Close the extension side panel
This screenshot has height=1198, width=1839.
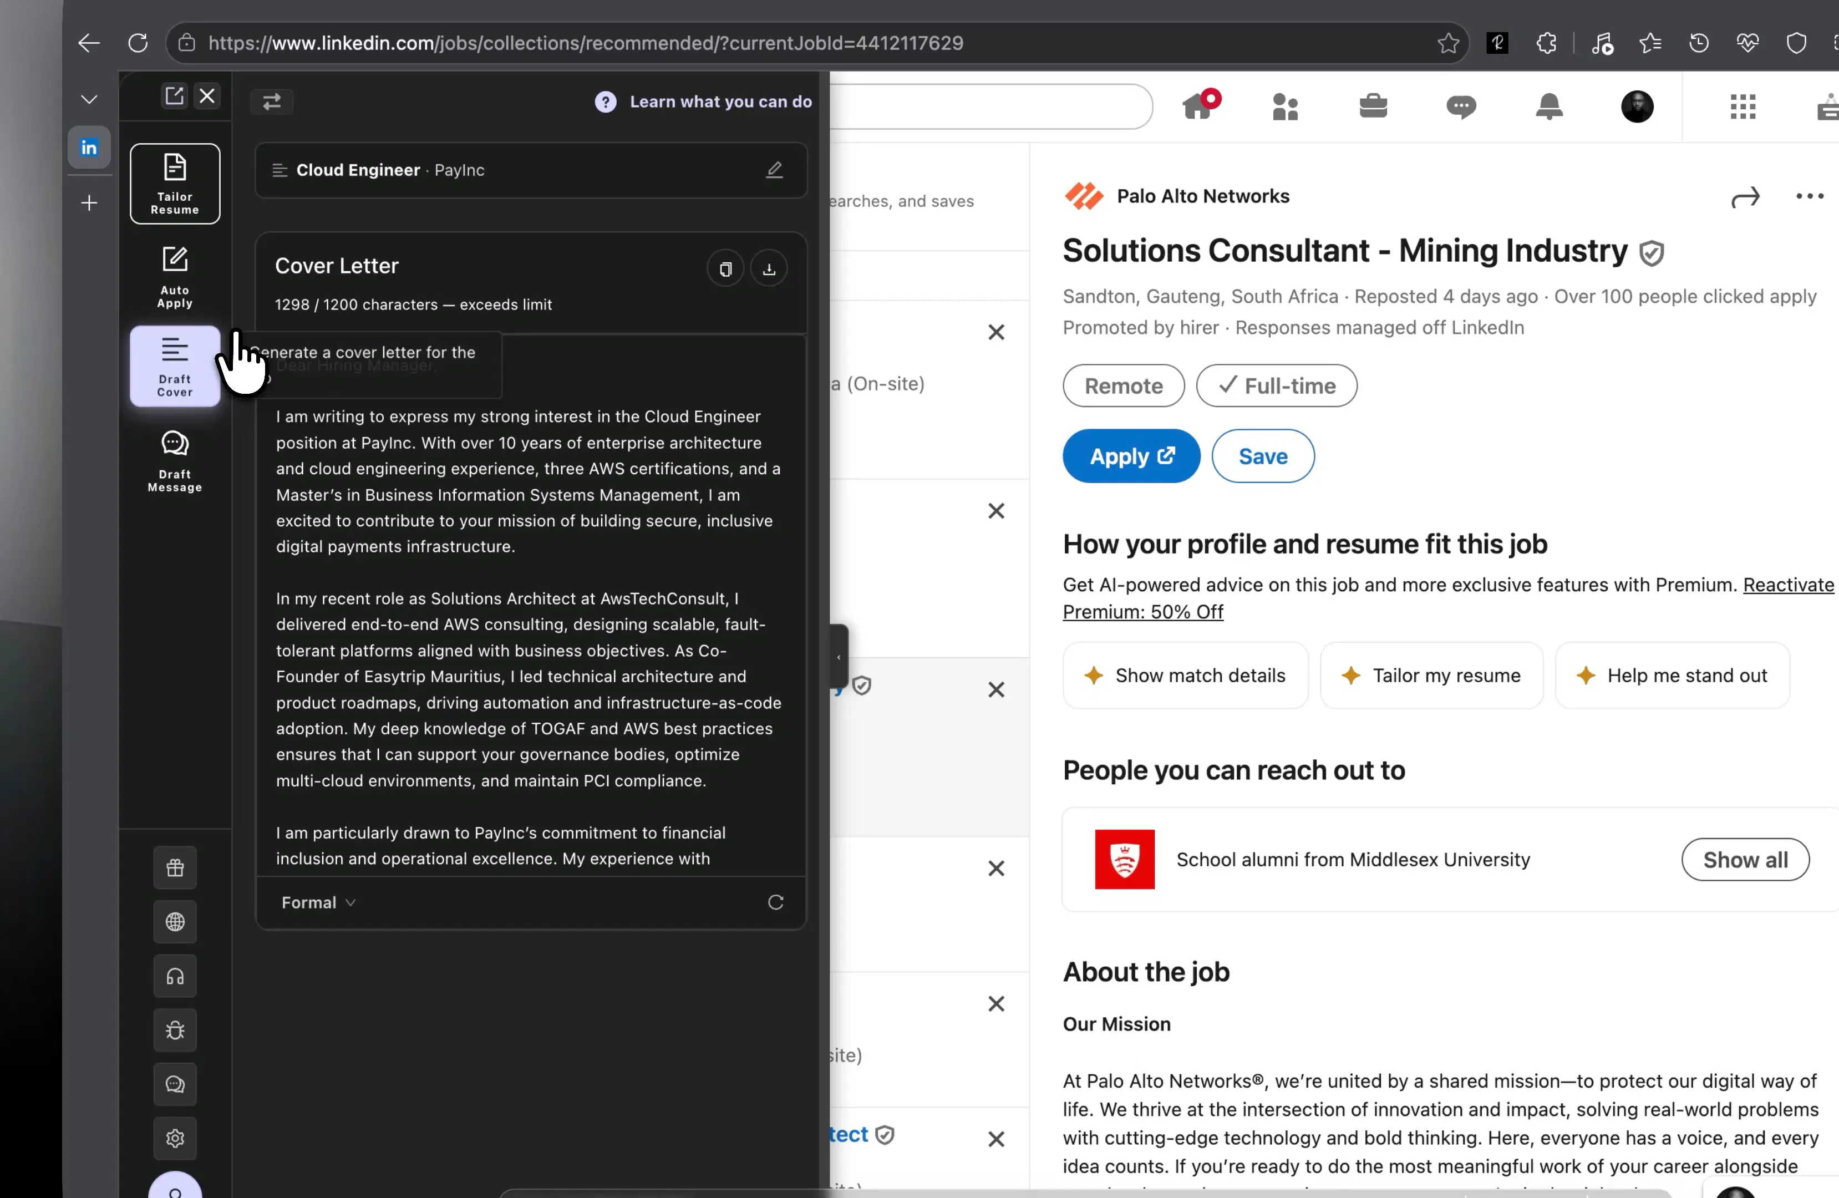tap(207, 96)
